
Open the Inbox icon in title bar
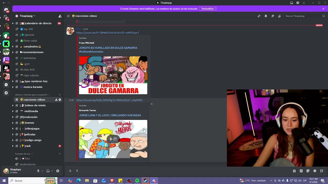[292, 3]
